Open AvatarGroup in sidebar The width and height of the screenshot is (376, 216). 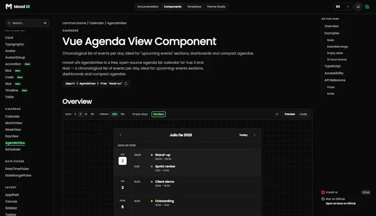tap(15, 57)
